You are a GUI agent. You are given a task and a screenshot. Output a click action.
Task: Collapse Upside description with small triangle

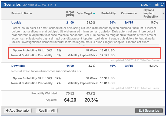(x=84, y=45)
